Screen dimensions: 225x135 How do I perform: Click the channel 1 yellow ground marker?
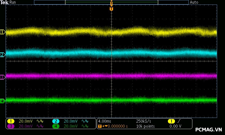pyautogui.click(x=3, y=32)
